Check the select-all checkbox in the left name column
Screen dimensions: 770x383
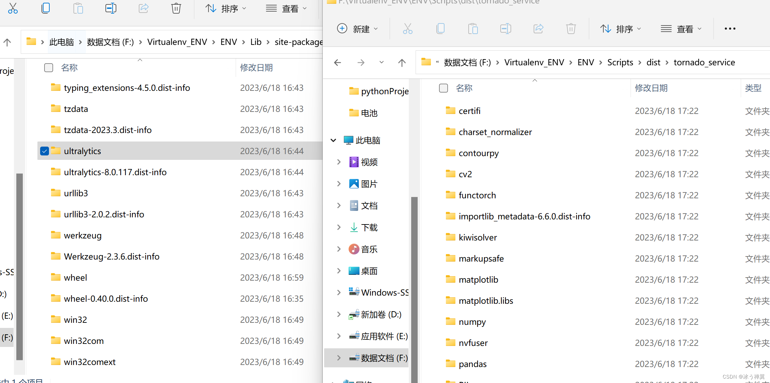coord(49,67)
